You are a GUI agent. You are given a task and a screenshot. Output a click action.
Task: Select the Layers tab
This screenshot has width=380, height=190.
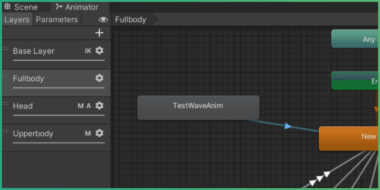coord(17,19)
